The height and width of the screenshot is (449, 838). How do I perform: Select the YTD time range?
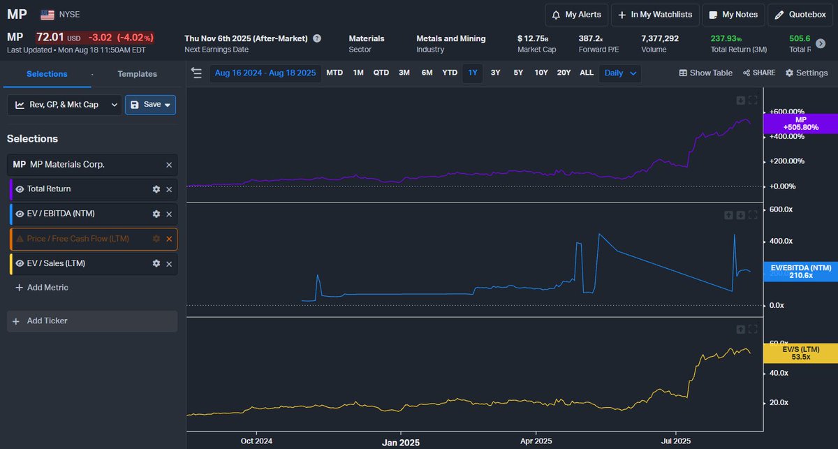[450, 73]
